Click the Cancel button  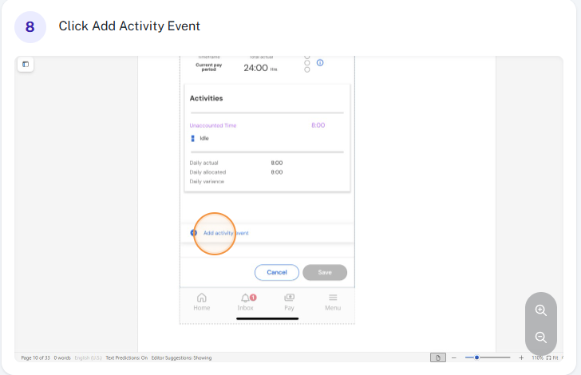pos(277,272)
